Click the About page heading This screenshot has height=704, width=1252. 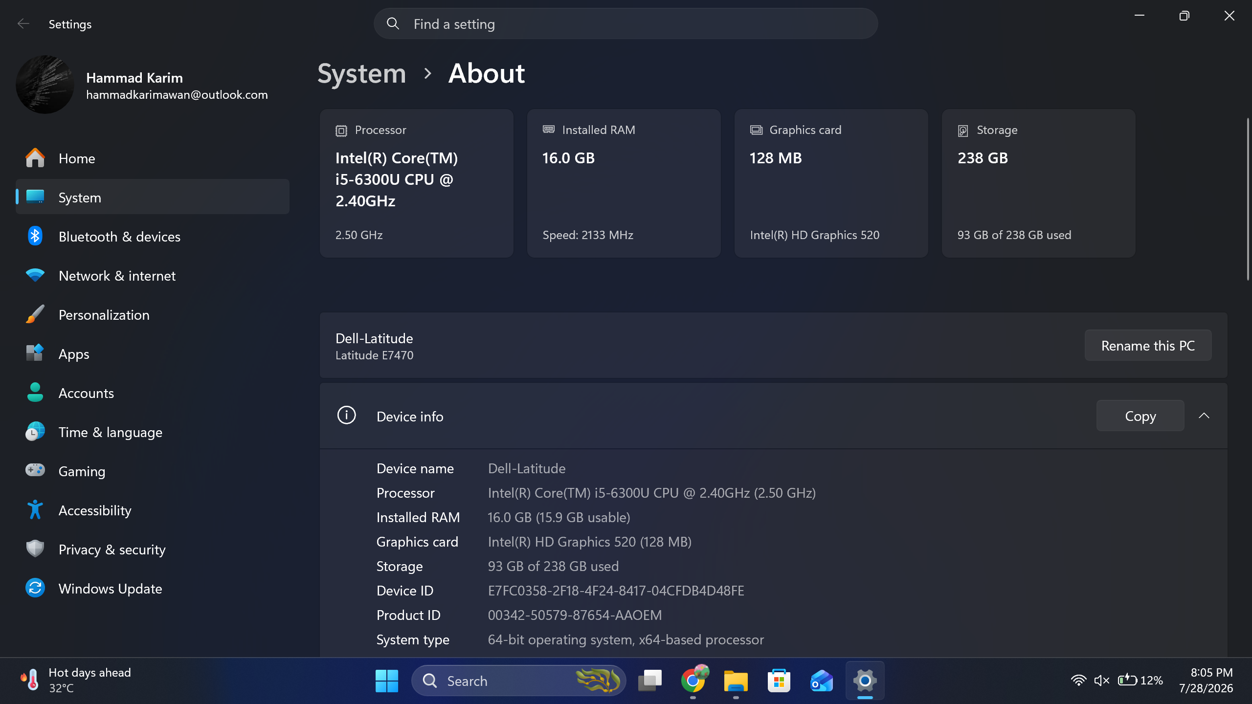point(486,73)
